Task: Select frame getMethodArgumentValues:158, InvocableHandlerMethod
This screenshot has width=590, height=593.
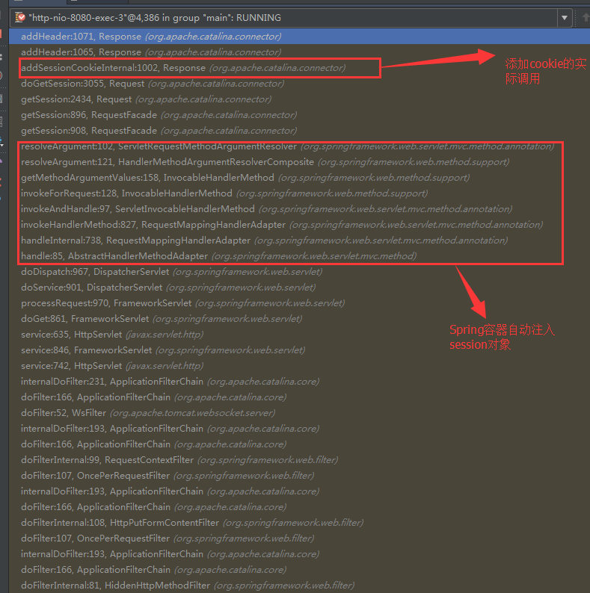Action: (x=299, y=178)
